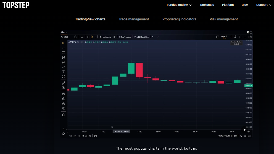
Task: Switch to bars chart style icon
Action: click(x=88, y=37)
